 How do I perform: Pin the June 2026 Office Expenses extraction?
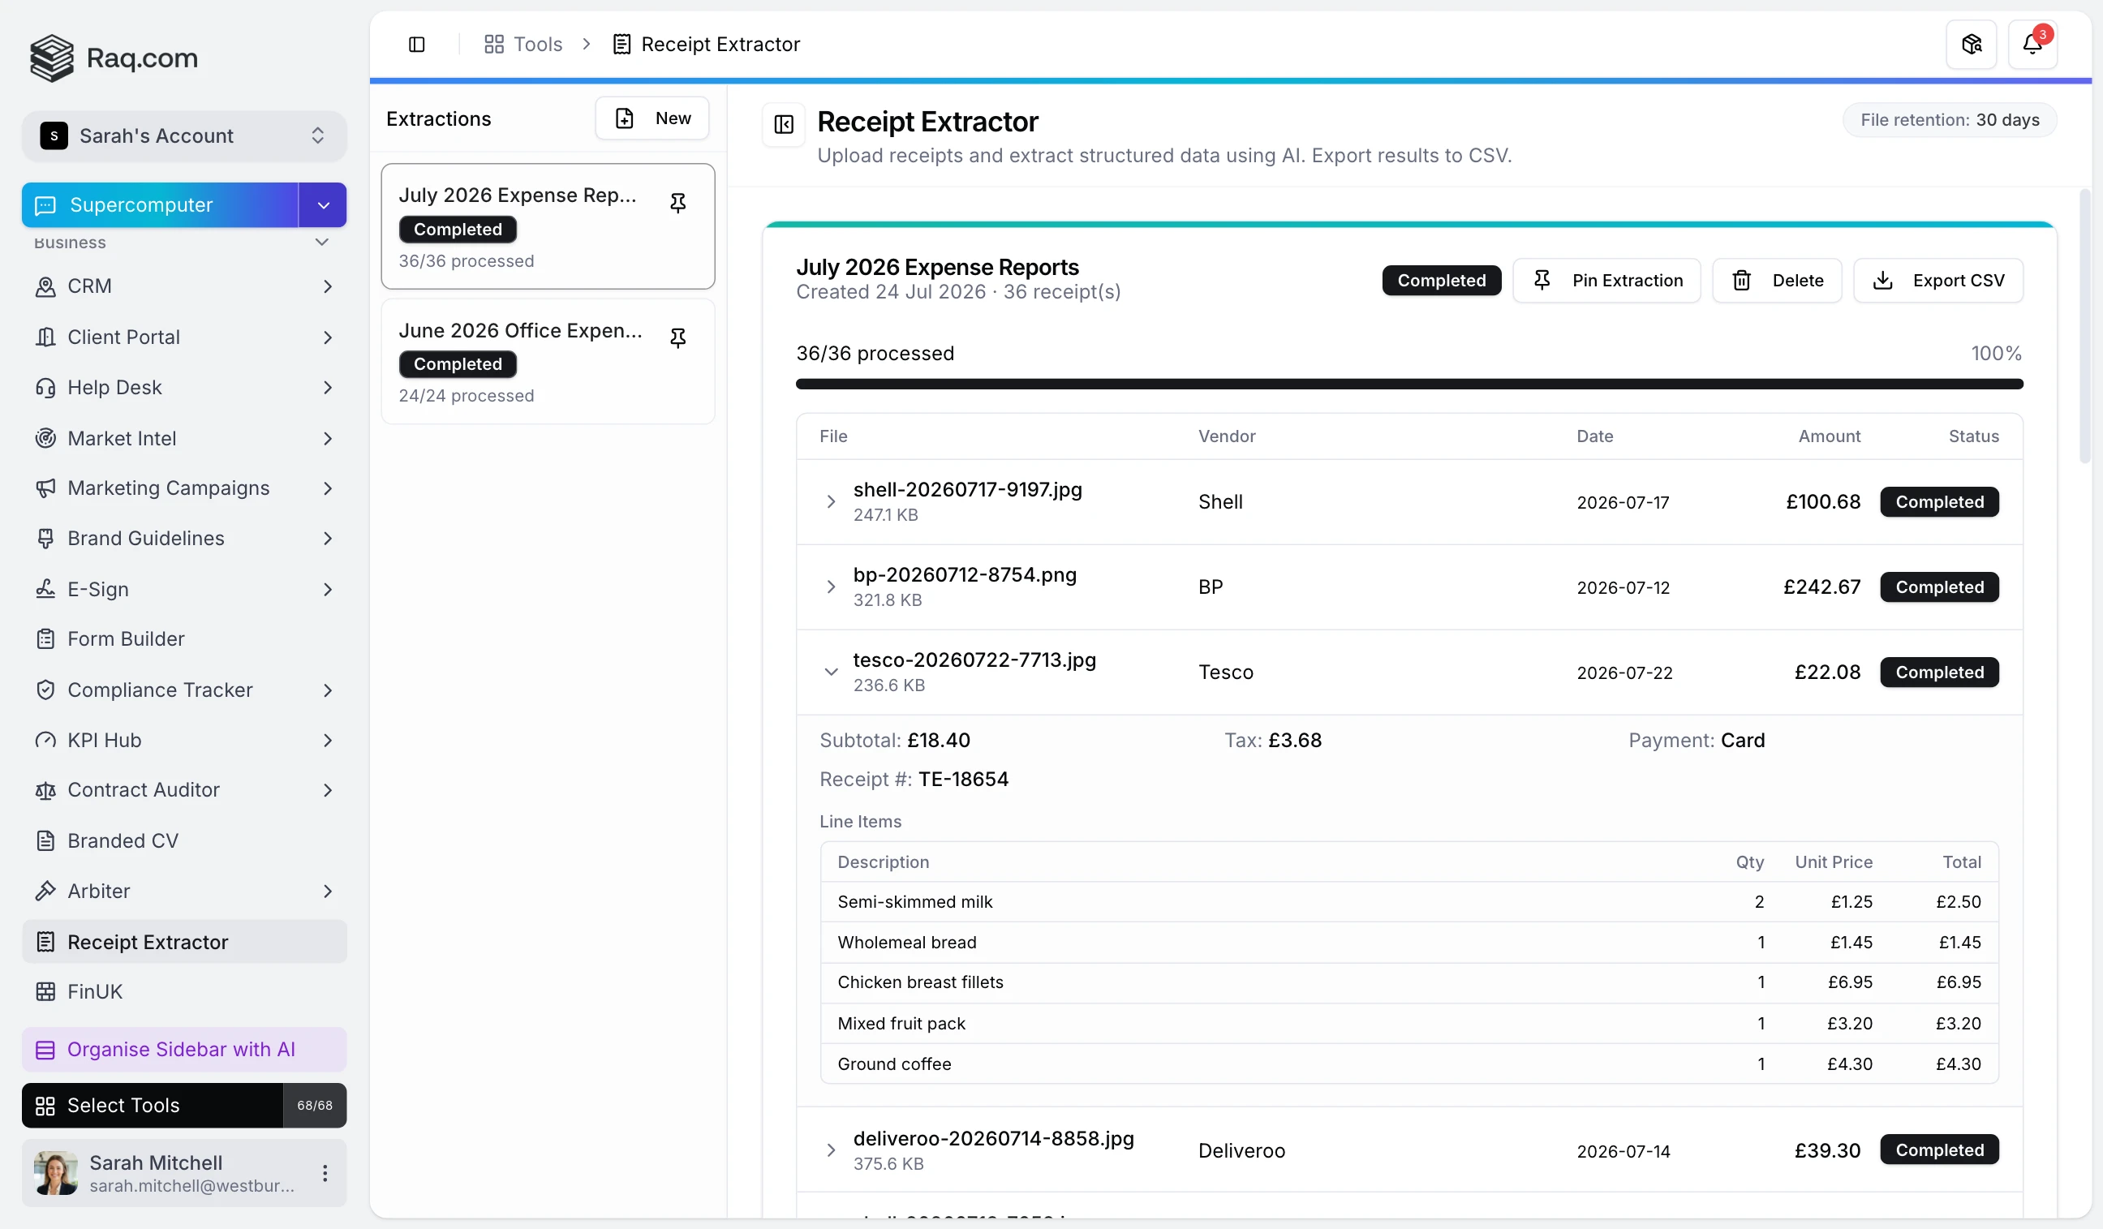[x=677, y=337]
